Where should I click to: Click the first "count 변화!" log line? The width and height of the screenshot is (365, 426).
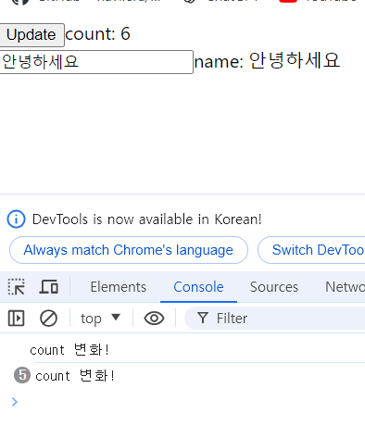click(69, 350)
